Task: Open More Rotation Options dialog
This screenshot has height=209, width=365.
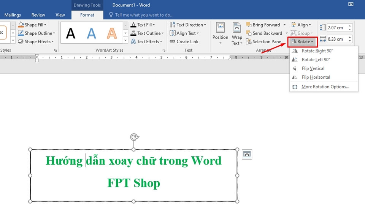Action: coord(324,87)
